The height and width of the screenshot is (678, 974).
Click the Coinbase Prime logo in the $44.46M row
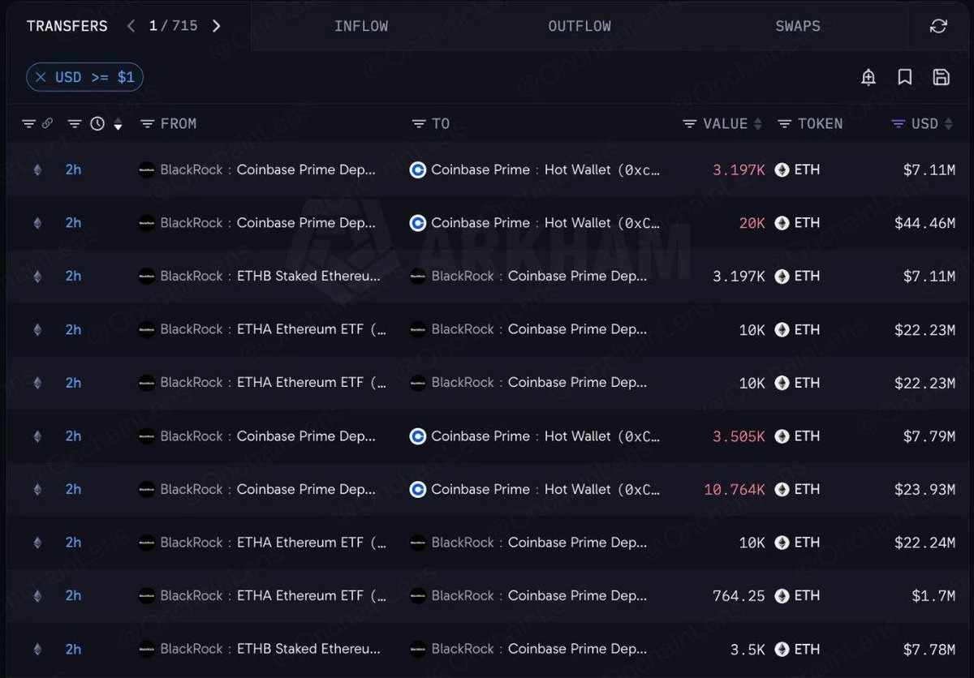[418, 223]
